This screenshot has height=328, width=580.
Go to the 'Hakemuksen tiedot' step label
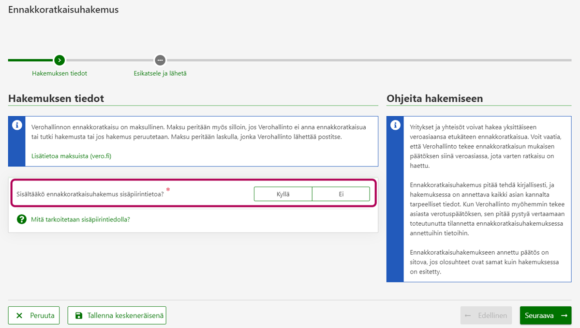59,74
